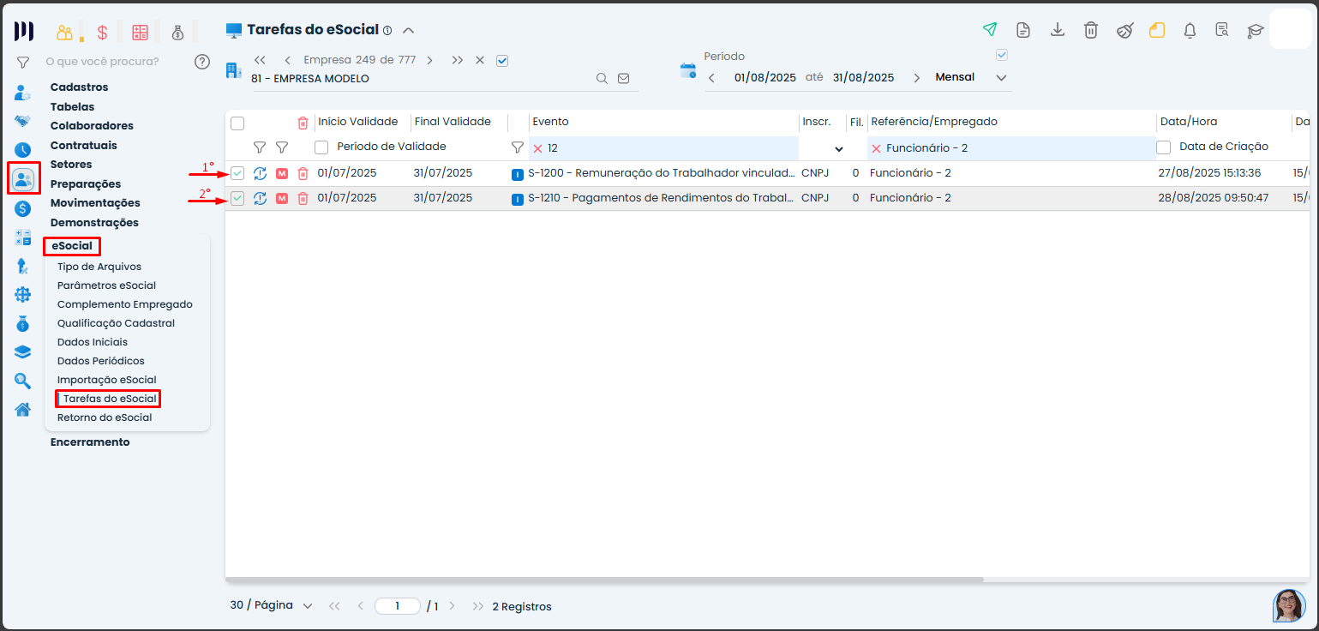Click the download arrow icon in top toolbar
This screenshot has height=631, width=1319.
1058,30
